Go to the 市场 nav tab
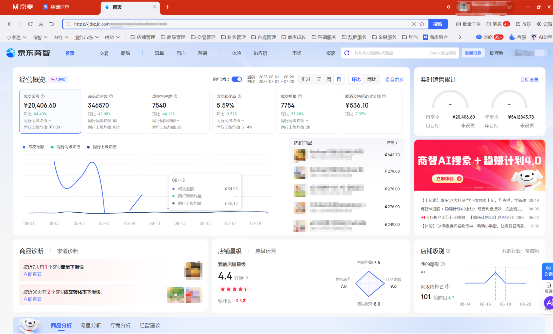This screenshot has width=553, height=334. pos(297,53)
